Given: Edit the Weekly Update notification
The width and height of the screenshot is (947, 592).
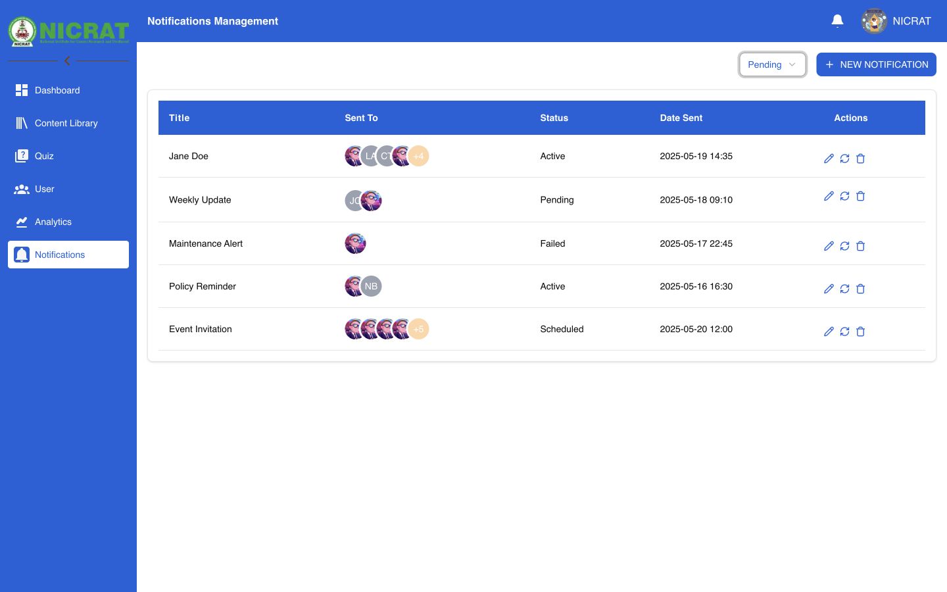Looking at the screenshot, I should pyautogui.click(x=829, y=196).
